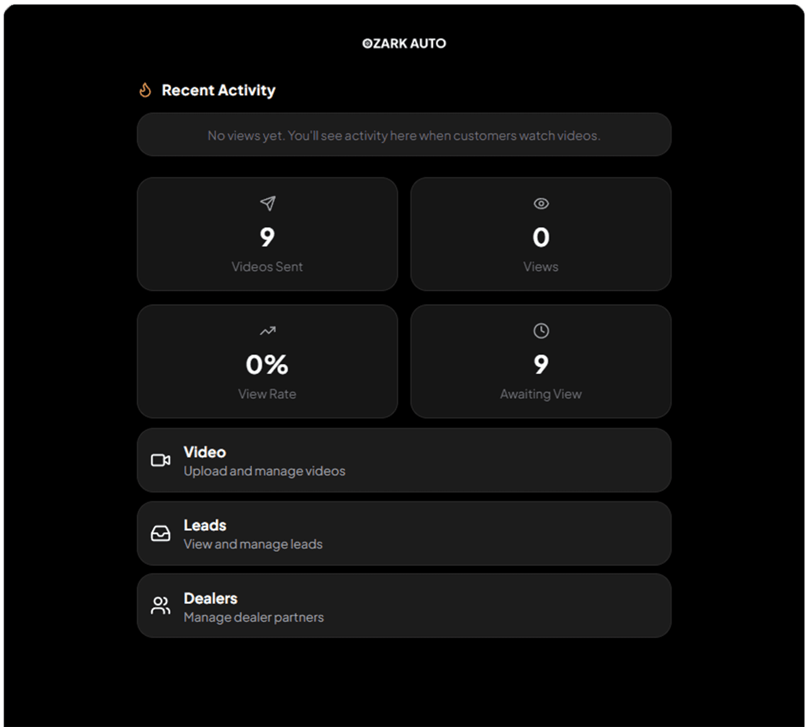Click the 'No views yet' activity message

point(404,135)
